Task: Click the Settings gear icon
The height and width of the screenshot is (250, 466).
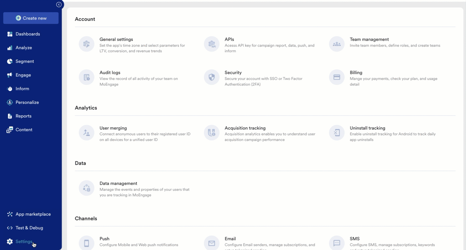Action: 10,242
